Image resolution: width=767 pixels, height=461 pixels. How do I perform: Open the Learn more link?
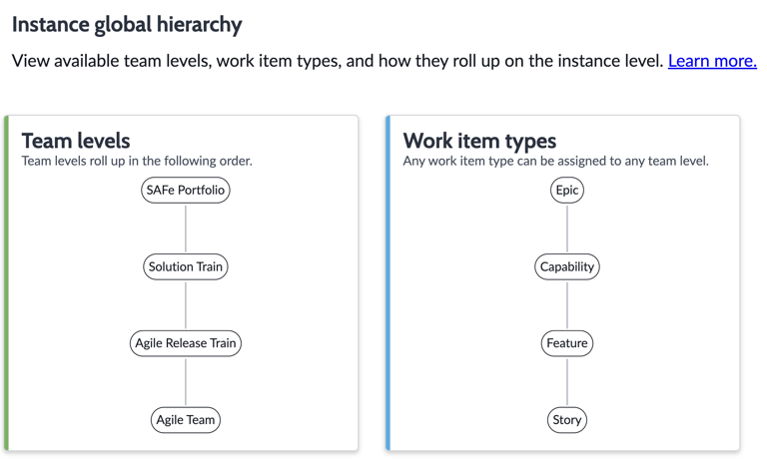click(x=712, y=61)
